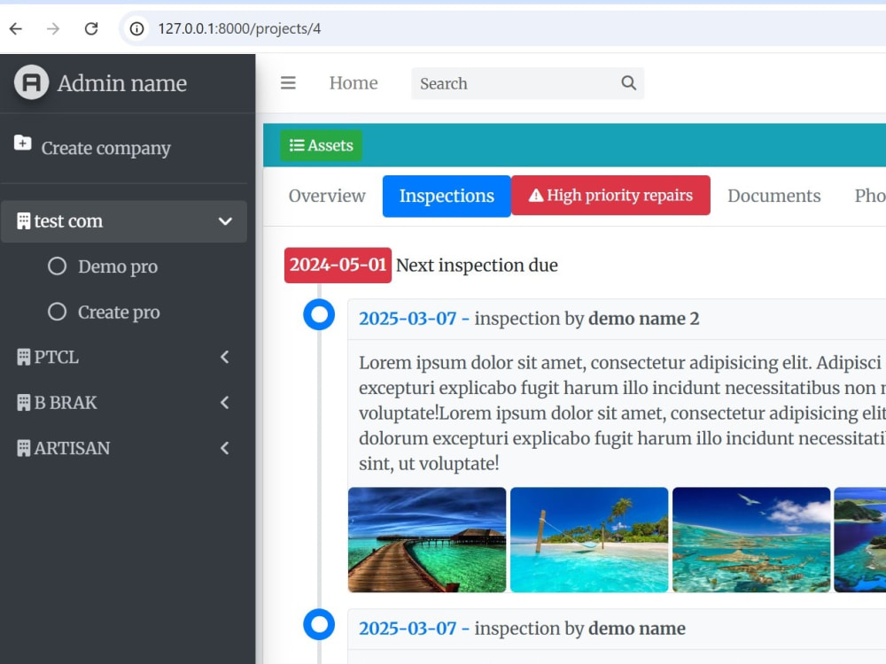The width and height of the screenshot is (886, 664).
Task: Open the partially visible Photos tab
Action: point(870,196)
